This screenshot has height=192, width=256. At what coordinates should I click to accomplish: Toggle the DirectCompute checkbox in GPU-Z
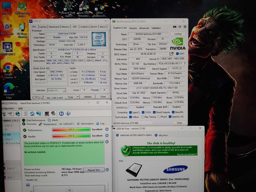pos(154,112)
